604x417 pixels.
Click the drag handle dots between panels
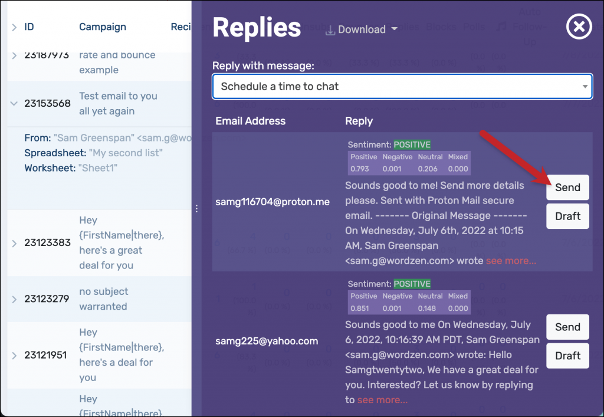[x=196, y=208]
